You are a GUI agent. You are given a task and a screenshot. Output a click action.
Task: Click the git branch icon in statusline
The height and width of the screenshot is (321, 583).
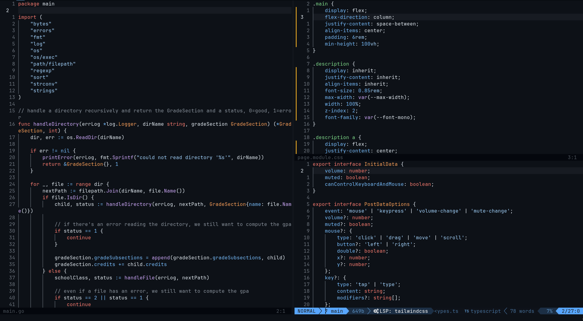(326, 311)
